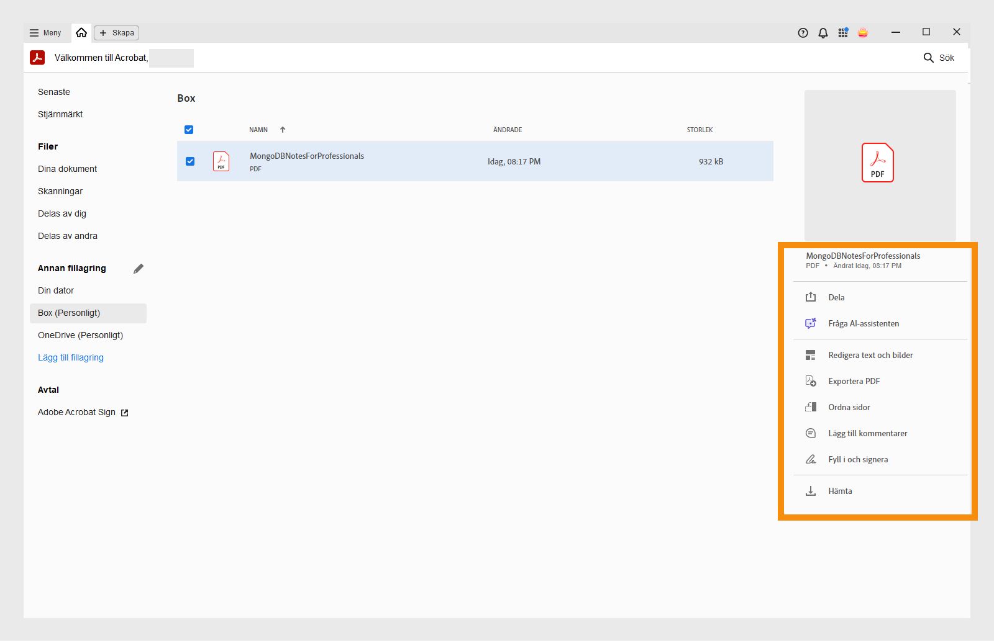
Task: Click the pencil icon beside Annan fillagring
Action: click(x=139, y=269)
